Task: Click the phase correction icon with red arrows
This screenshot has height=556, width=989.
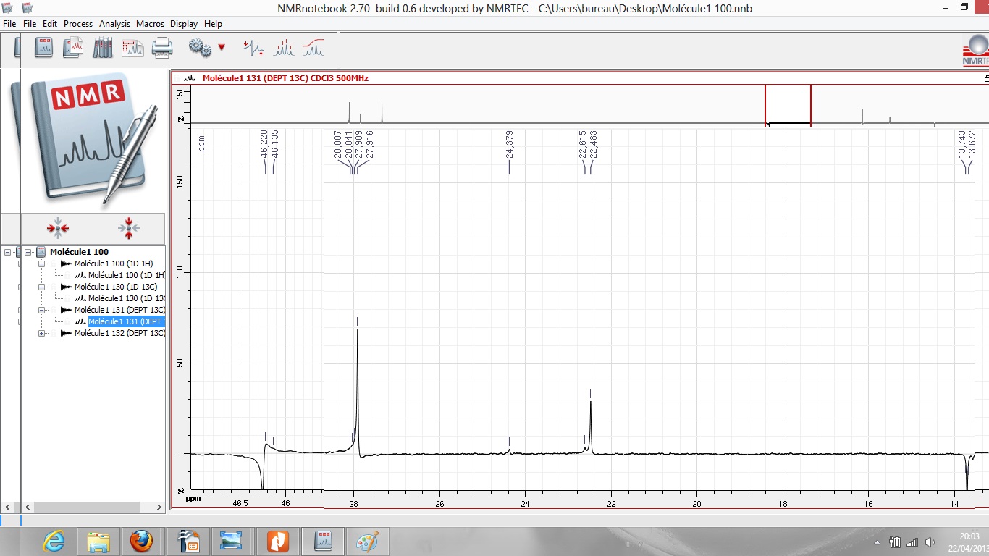Action: pyautogui.click(x=253, y=49)
